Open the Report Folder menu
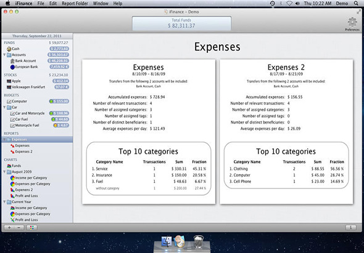Viewport: 364px width, 253px height. 75,4
